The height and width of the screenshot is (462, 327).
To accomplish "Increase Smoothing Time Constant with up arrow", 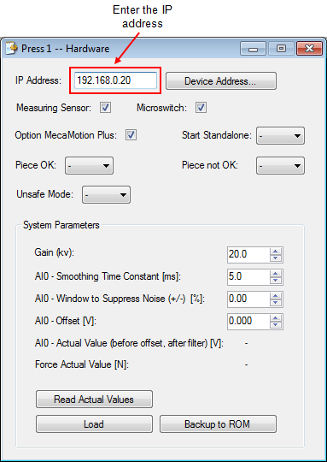I will [276, 274].
